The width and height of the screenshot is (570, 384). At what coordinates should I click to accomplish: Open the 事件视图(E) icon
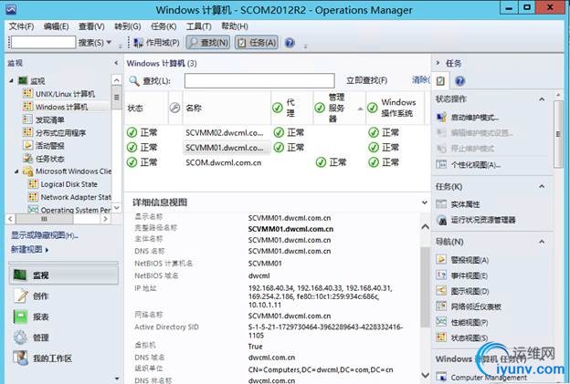click(441, 275)
